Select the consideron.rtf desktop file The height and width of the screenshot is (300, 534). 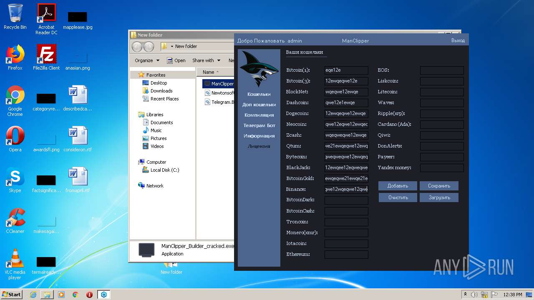click(x=78, y=139)
